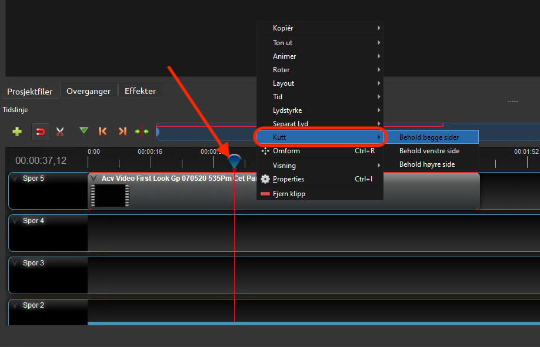Switch to the Overganger tab
Viewport: 540px width, 347px height.
(x=89, y=91)
